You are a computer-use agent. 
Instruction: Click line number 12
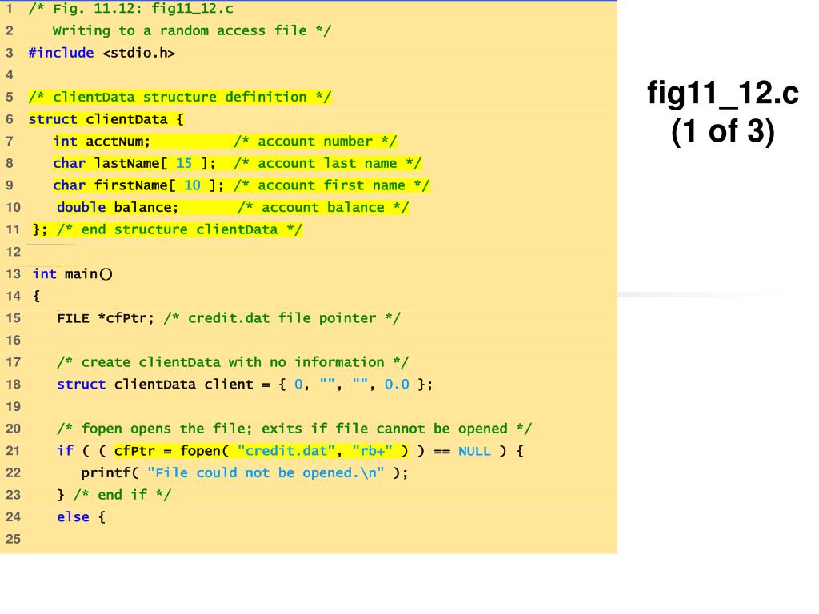pyautogui.click(x=13, y=252)
